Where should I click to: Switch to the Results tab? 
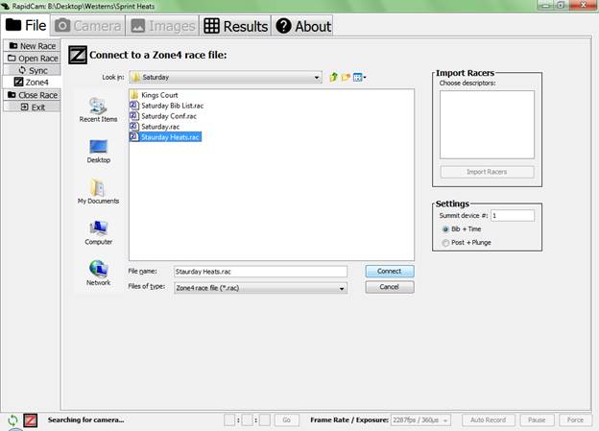235,26
